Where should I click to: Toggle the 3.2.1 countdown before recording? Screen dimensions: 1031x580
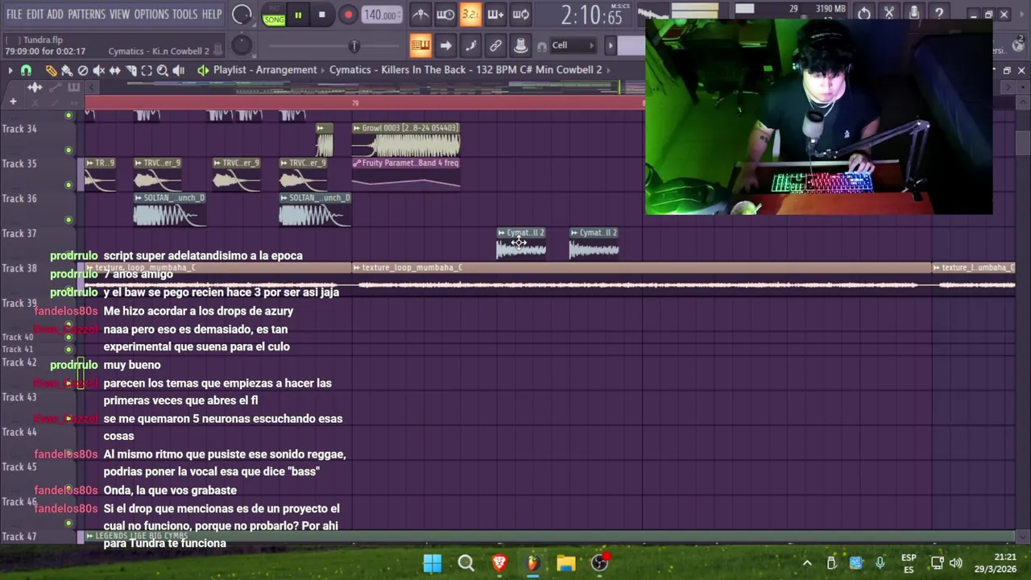tap(470, 14)
